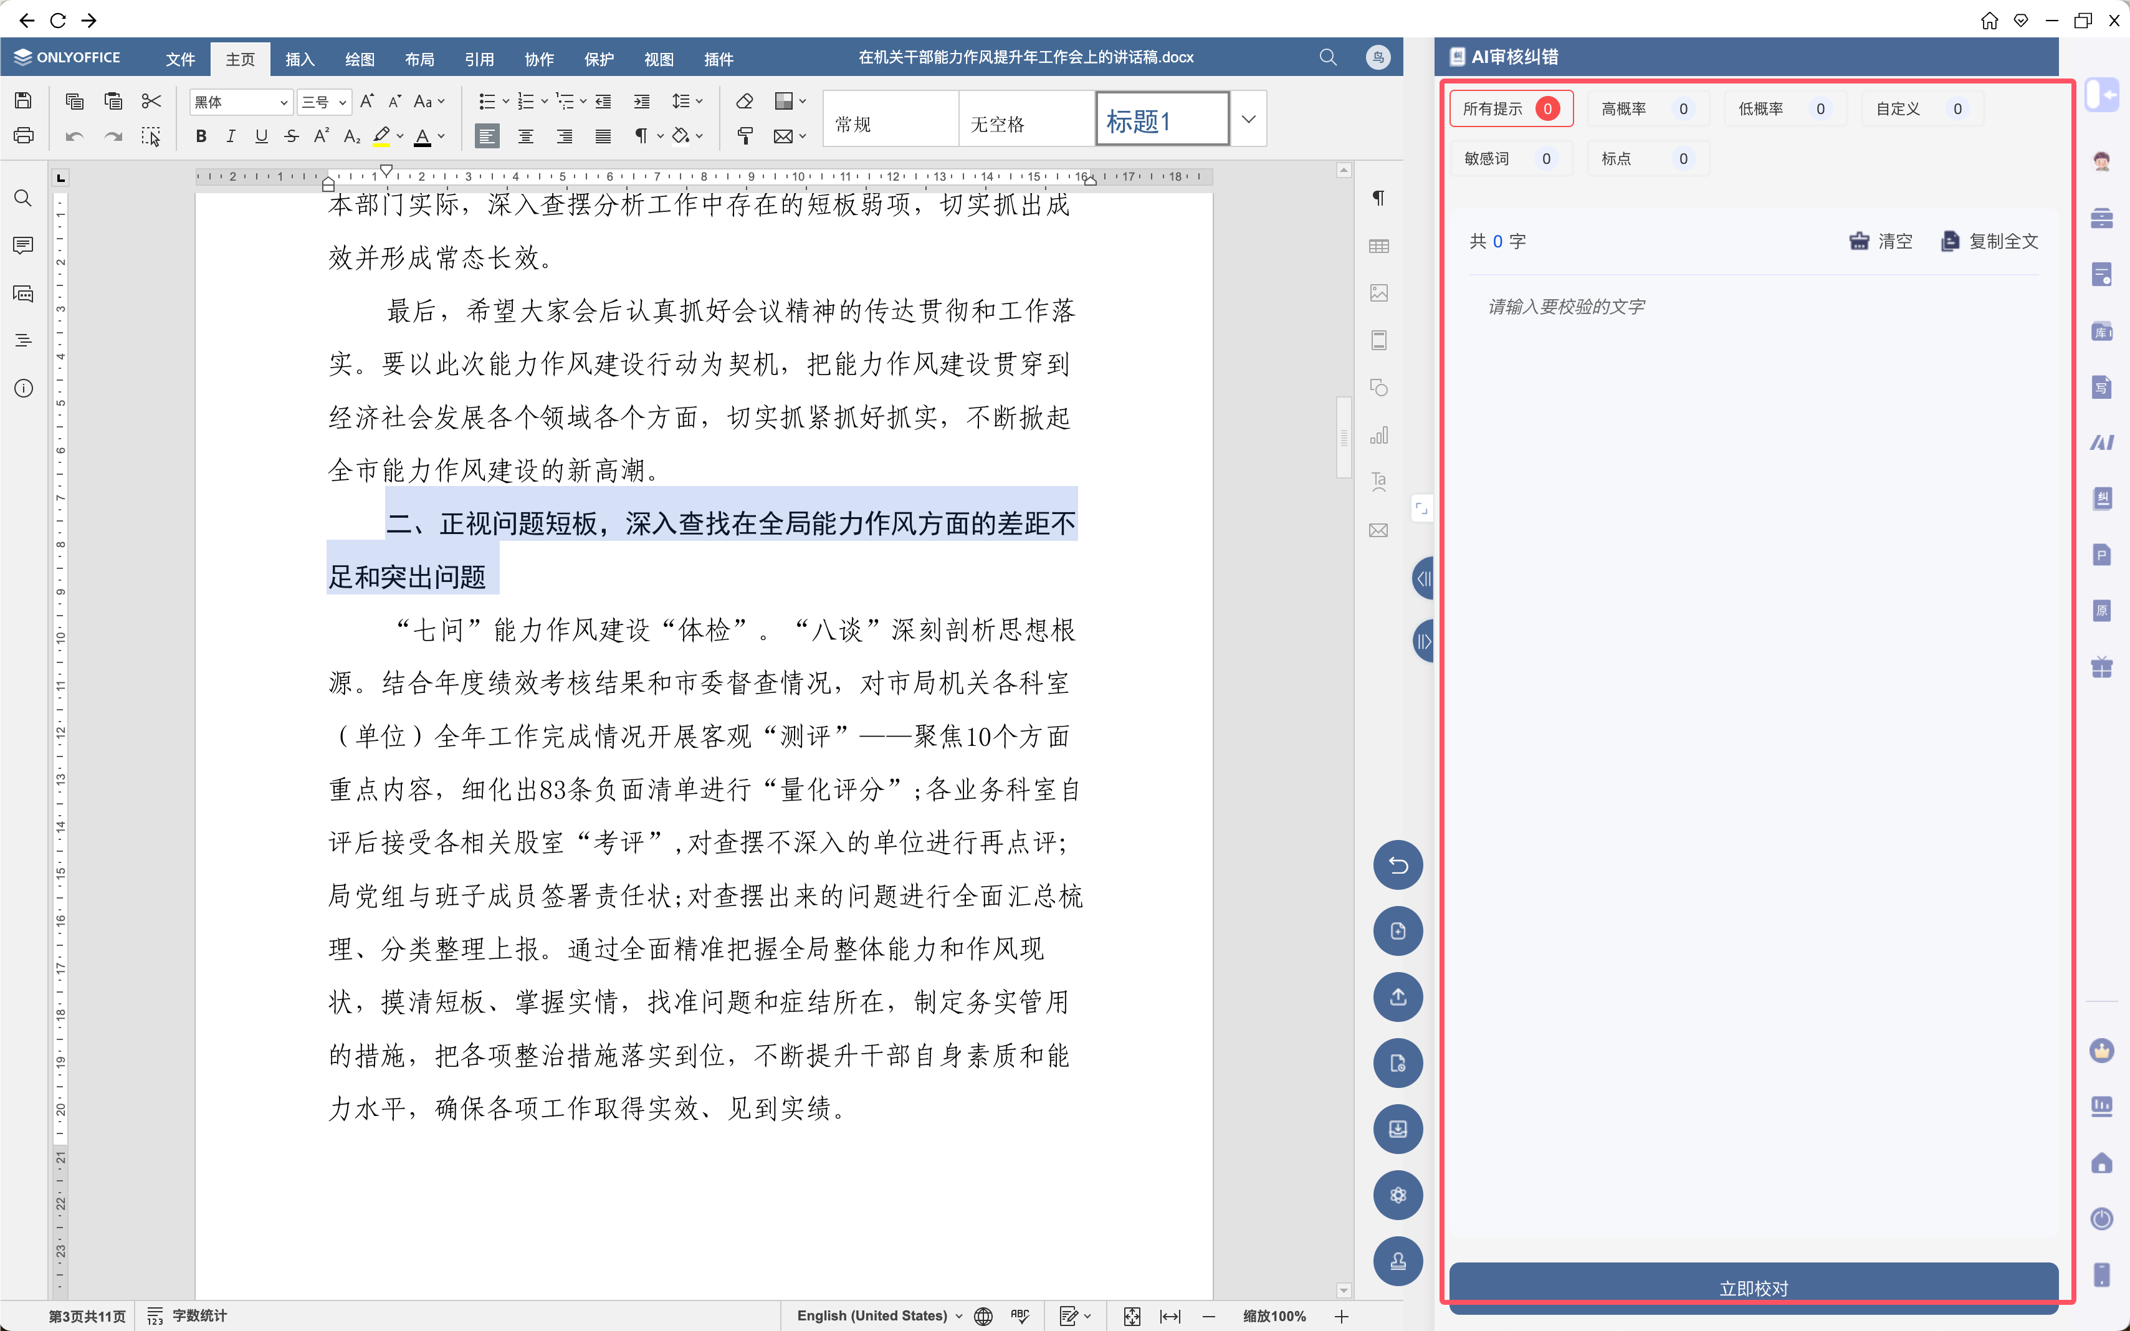The height and width of the screenshot is (1331, 2130).
Task: Click the Clear style eraser icon
Action: coord(745,101)
